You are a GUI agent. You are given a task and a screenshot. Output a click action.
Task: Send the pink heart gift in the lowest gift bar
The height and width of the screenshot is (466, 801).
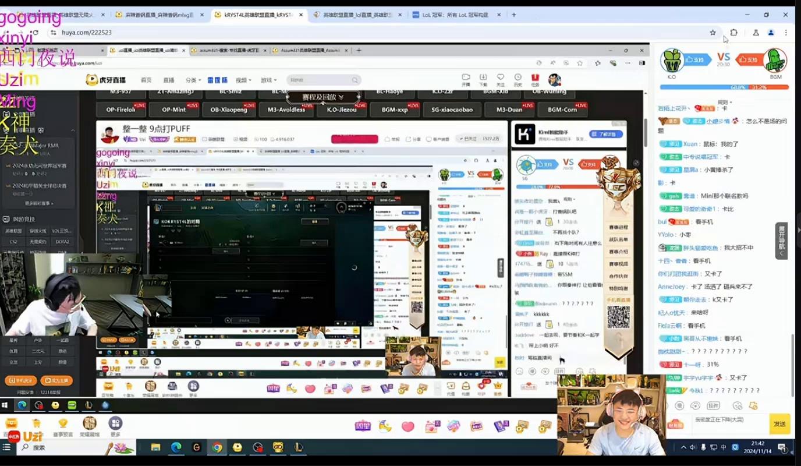(407, 426)
